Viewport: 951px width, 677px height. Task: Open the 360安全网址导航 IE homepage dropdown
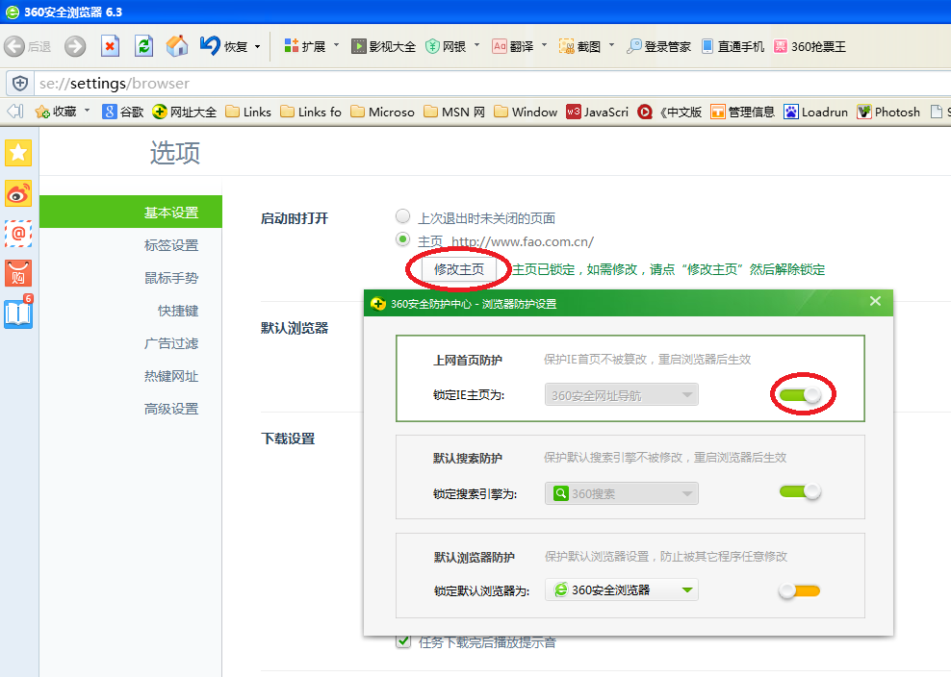pyautogui.click(x=622, y=395)
